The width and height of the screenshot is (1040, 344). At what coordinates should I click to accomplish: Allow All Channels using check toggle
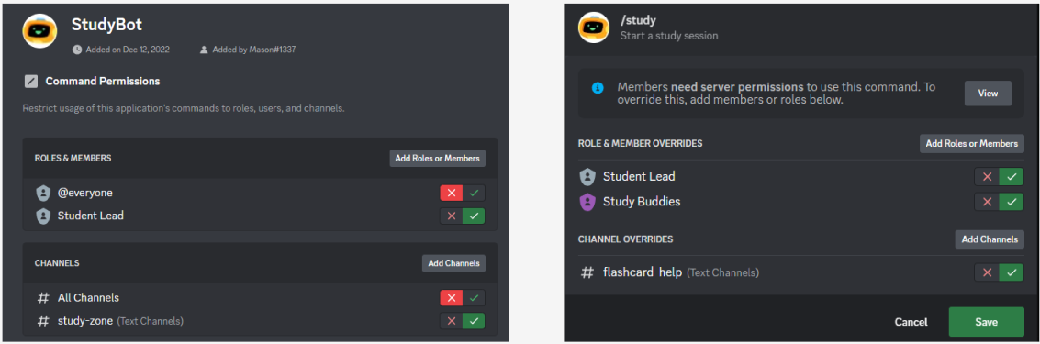point(474,297)
